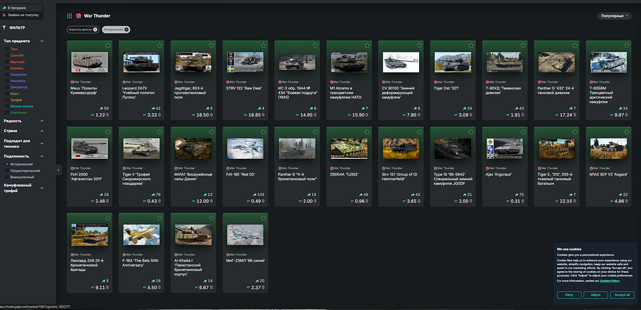Add Tiger Ost '321' to favorites
Screen dimensions: 641x310
tap(471, 45)
